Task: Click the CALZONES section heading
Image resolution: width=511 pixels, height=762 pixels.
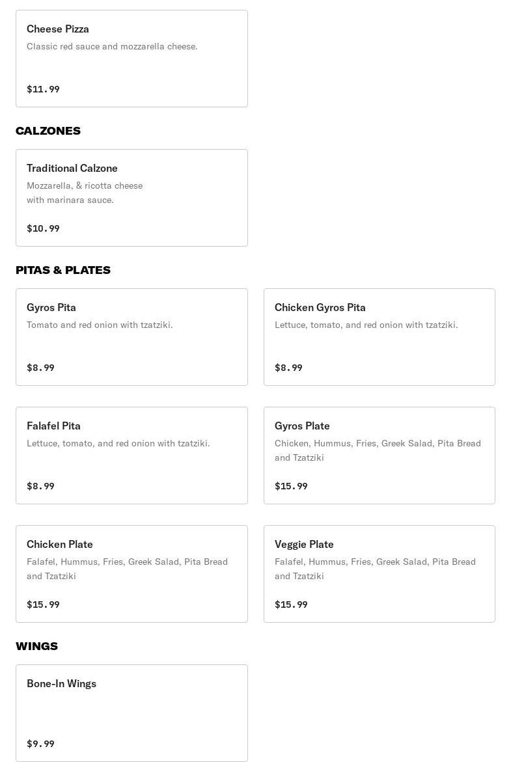Action: click(48, 131)
